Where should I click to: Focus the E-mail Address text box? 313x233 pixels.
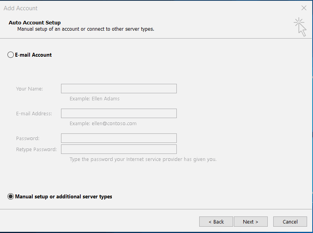click(x=119, y=113)
